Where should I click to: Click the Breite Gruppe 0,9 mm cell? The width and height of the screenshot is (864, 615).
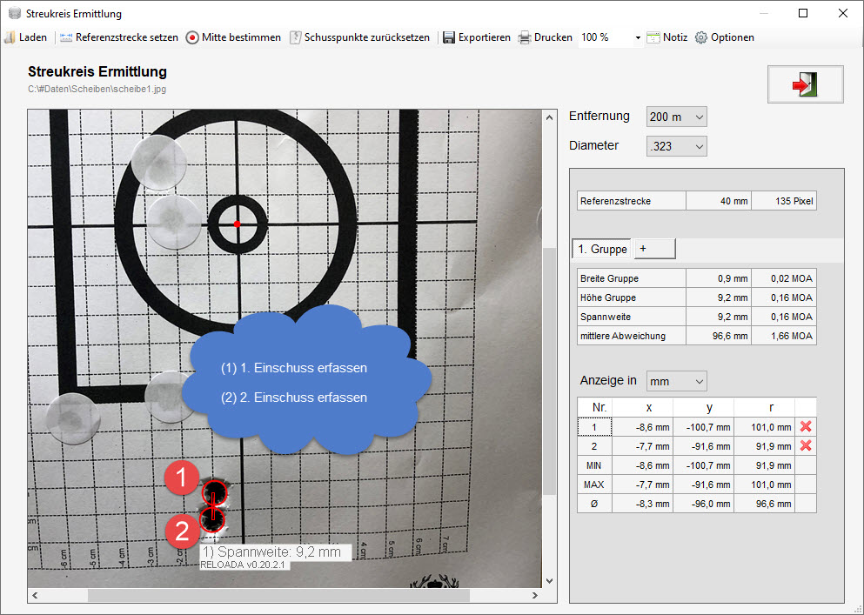point(719,278)
